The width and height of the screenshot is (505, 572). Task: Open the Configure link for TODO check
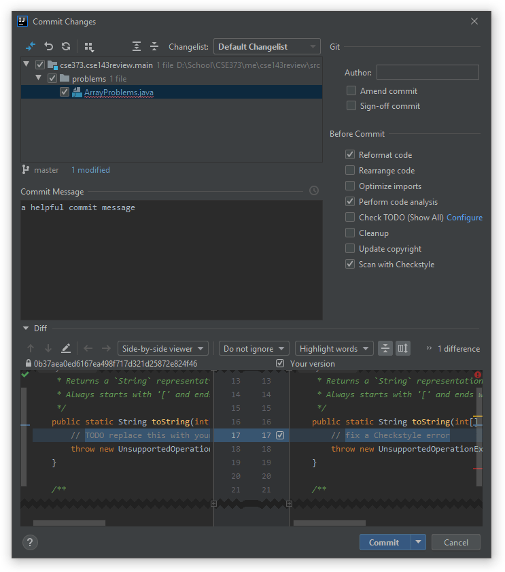(464, 218)
